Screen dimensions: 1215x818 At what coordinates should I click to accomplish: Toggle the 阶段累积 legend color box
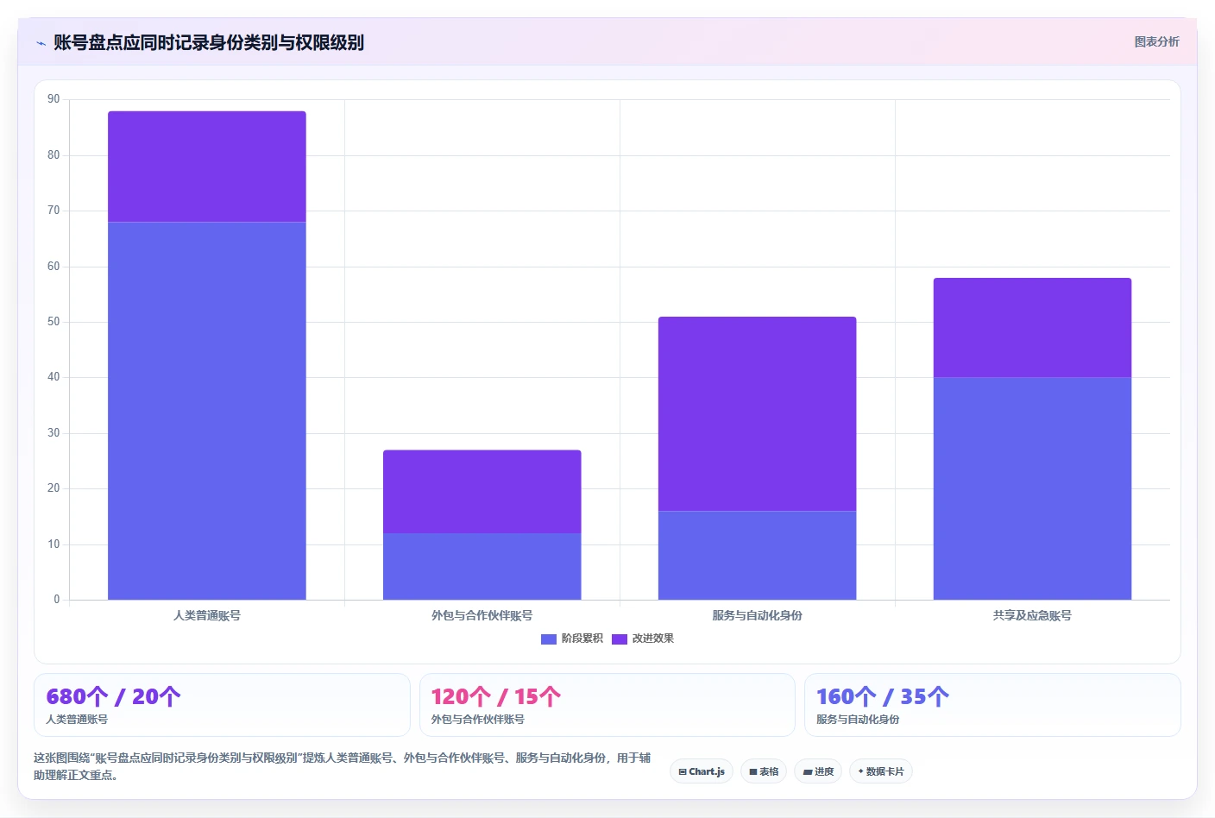[548, 639]
